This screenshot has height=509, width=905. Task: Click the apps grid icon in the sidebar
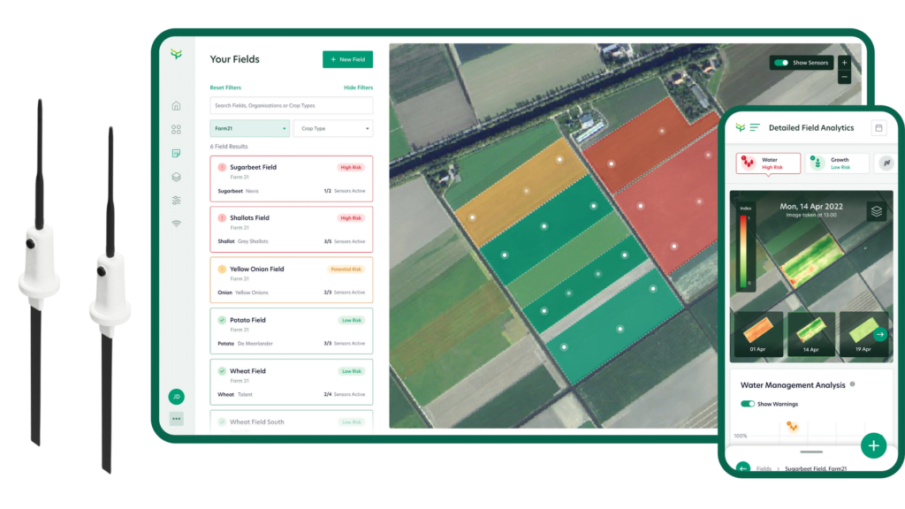pyautogui.click(x=176, y=128)
